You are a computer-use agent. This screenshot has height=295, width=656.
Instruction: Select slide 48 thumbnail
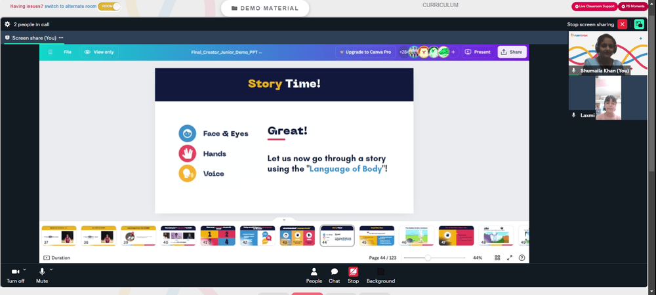(x=496, y=235)
